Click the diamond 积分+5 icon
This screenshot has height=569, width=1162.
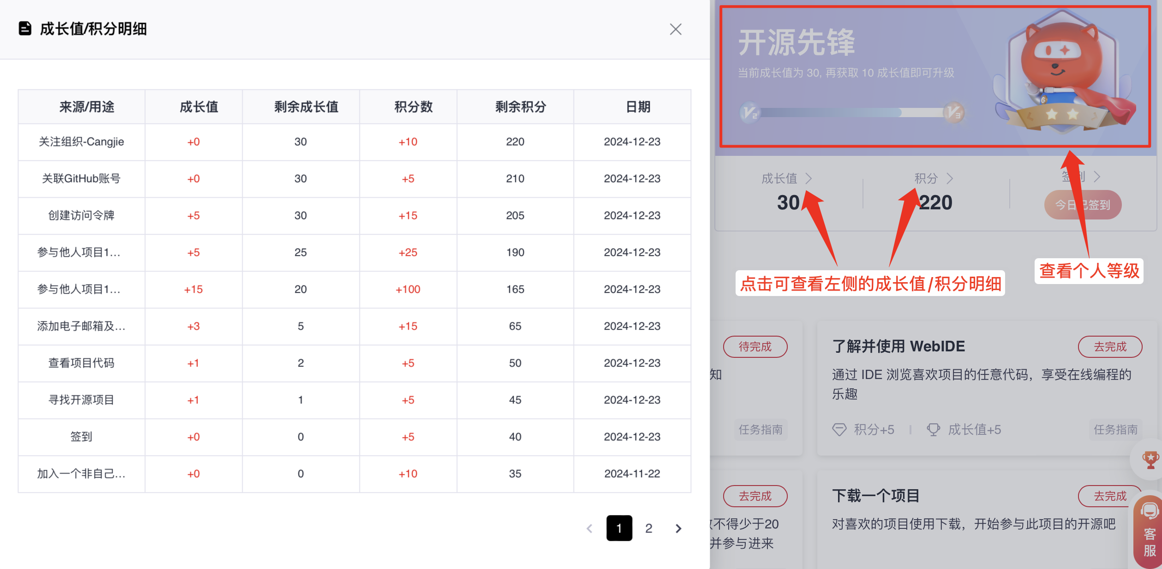point(839,430)
